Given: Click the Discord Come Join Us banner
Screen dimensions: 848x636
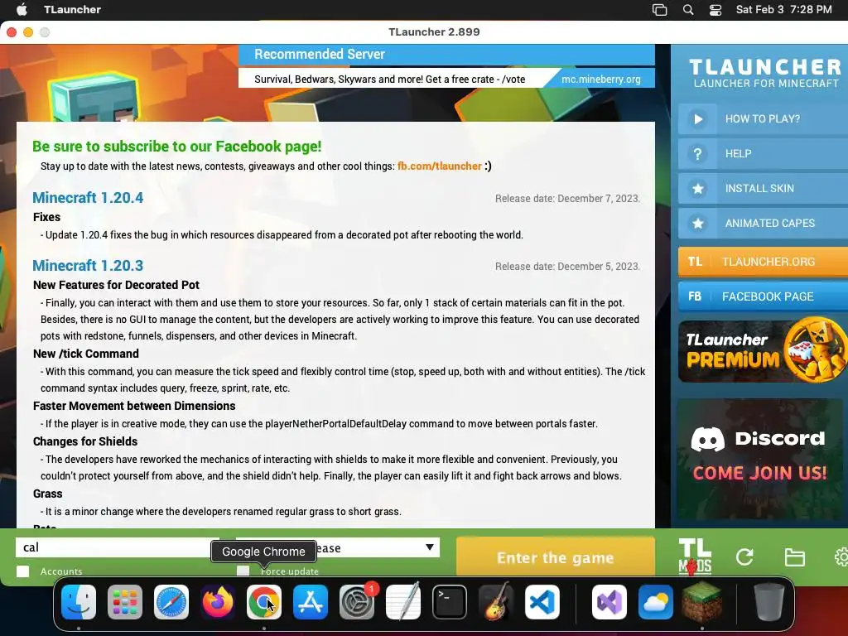Looking at the screenshot, I should point(760,460).
